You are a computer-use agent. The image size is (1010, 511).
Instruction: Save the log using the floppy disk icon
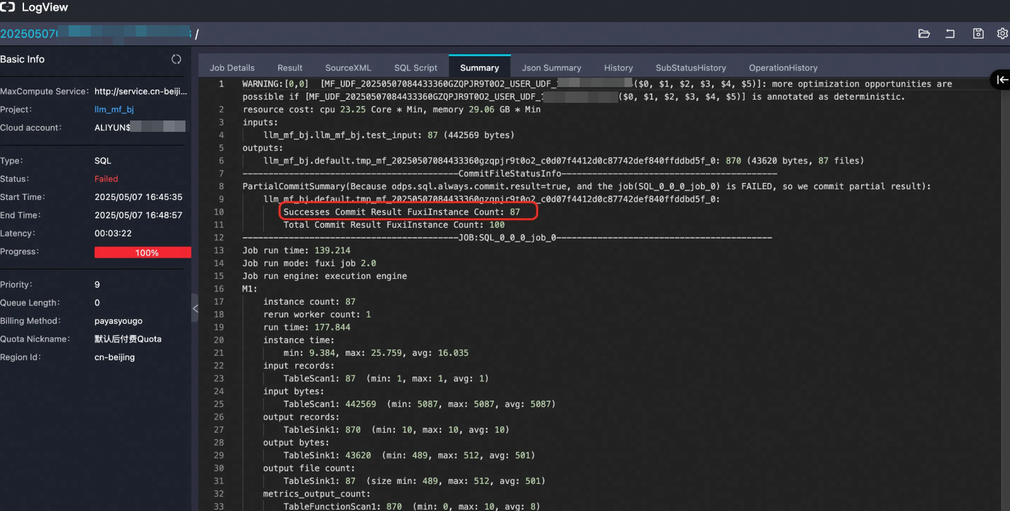(978, 34)
